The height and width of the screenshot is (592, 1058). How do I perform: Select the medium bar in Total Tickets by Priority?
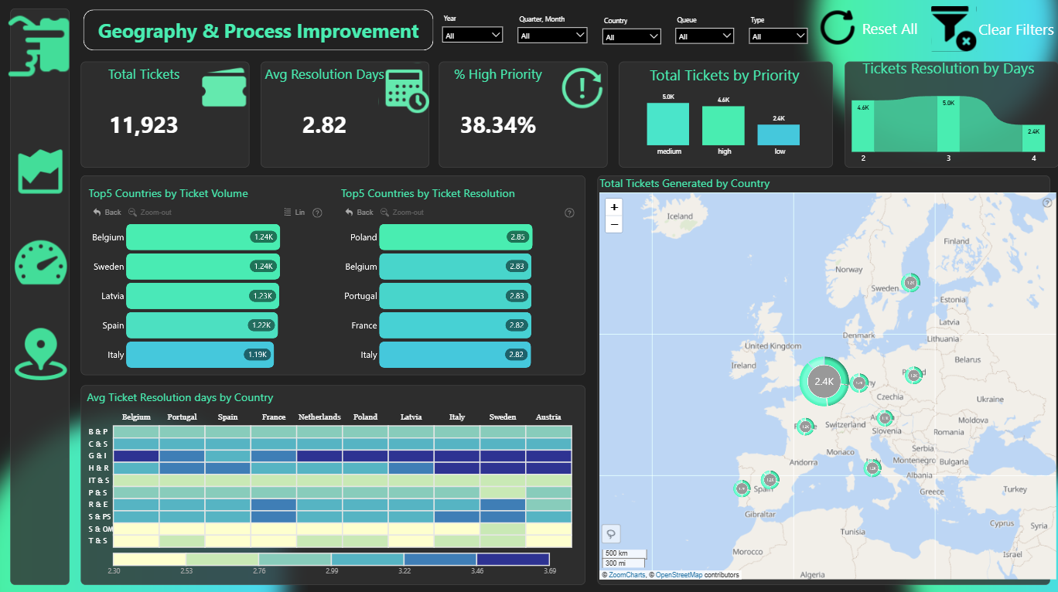pyautogui.click(x=668, y=124)
